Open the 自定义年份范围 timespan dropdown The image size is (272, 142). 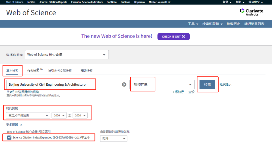tap(28, 115)
